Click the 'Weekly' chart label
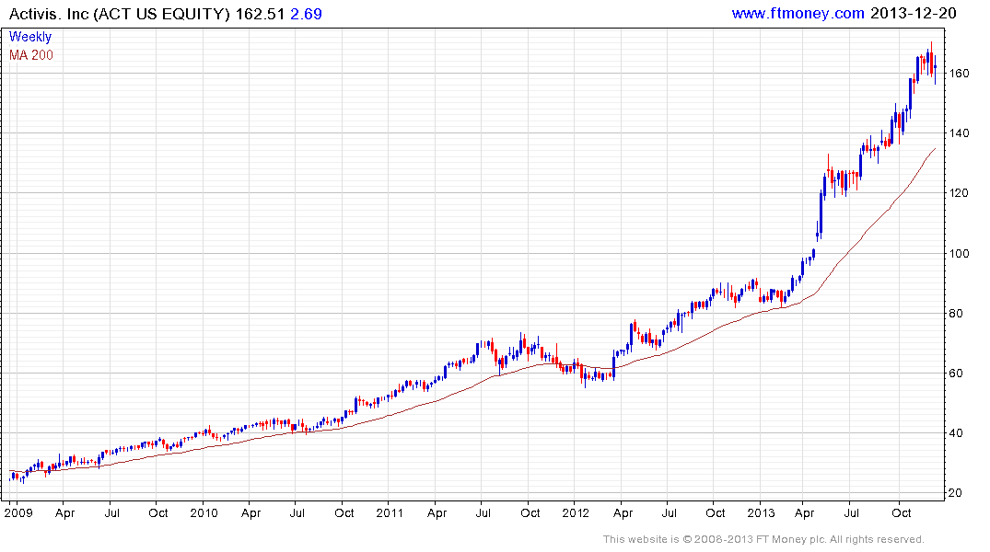 [x=30, y=37]
